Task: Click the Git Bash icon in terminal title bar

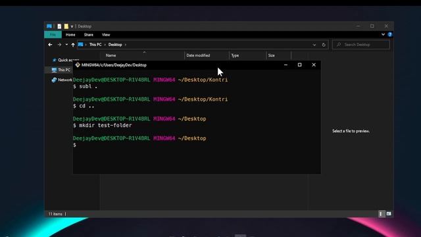Action: pyautogui.click(x=78, y=65)
